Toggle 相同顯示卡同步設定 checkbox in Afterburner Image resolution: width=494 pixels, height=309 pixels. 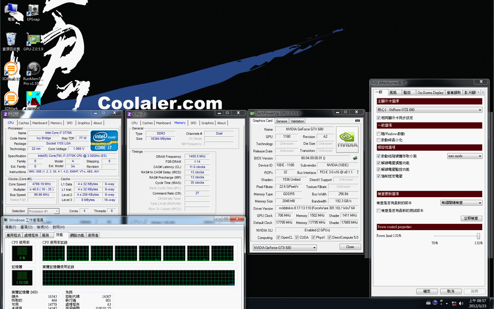379,118
